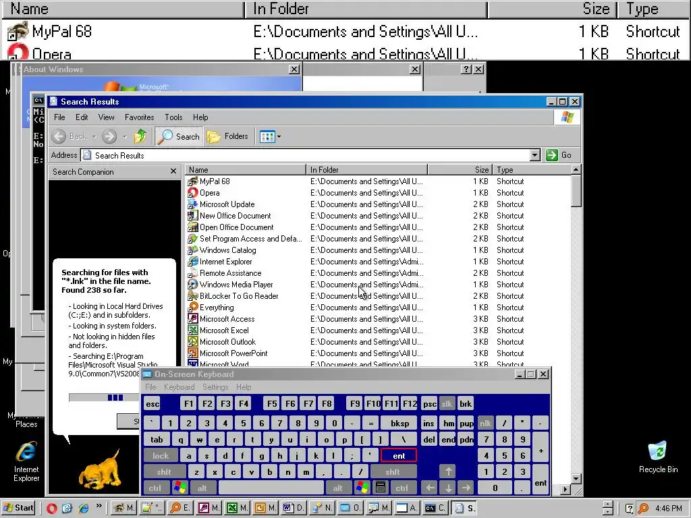Image resolution: width=691 pixels, height=518 pixels.
Task: Click the application menu key on On-Screen Keyboard
Action: coord(381,488)
